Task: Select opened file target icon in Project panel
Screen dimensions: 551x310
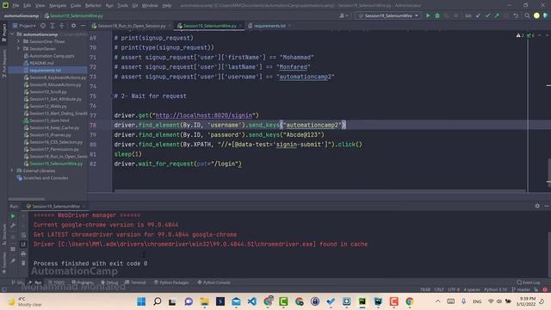Action: coord(43,26)
